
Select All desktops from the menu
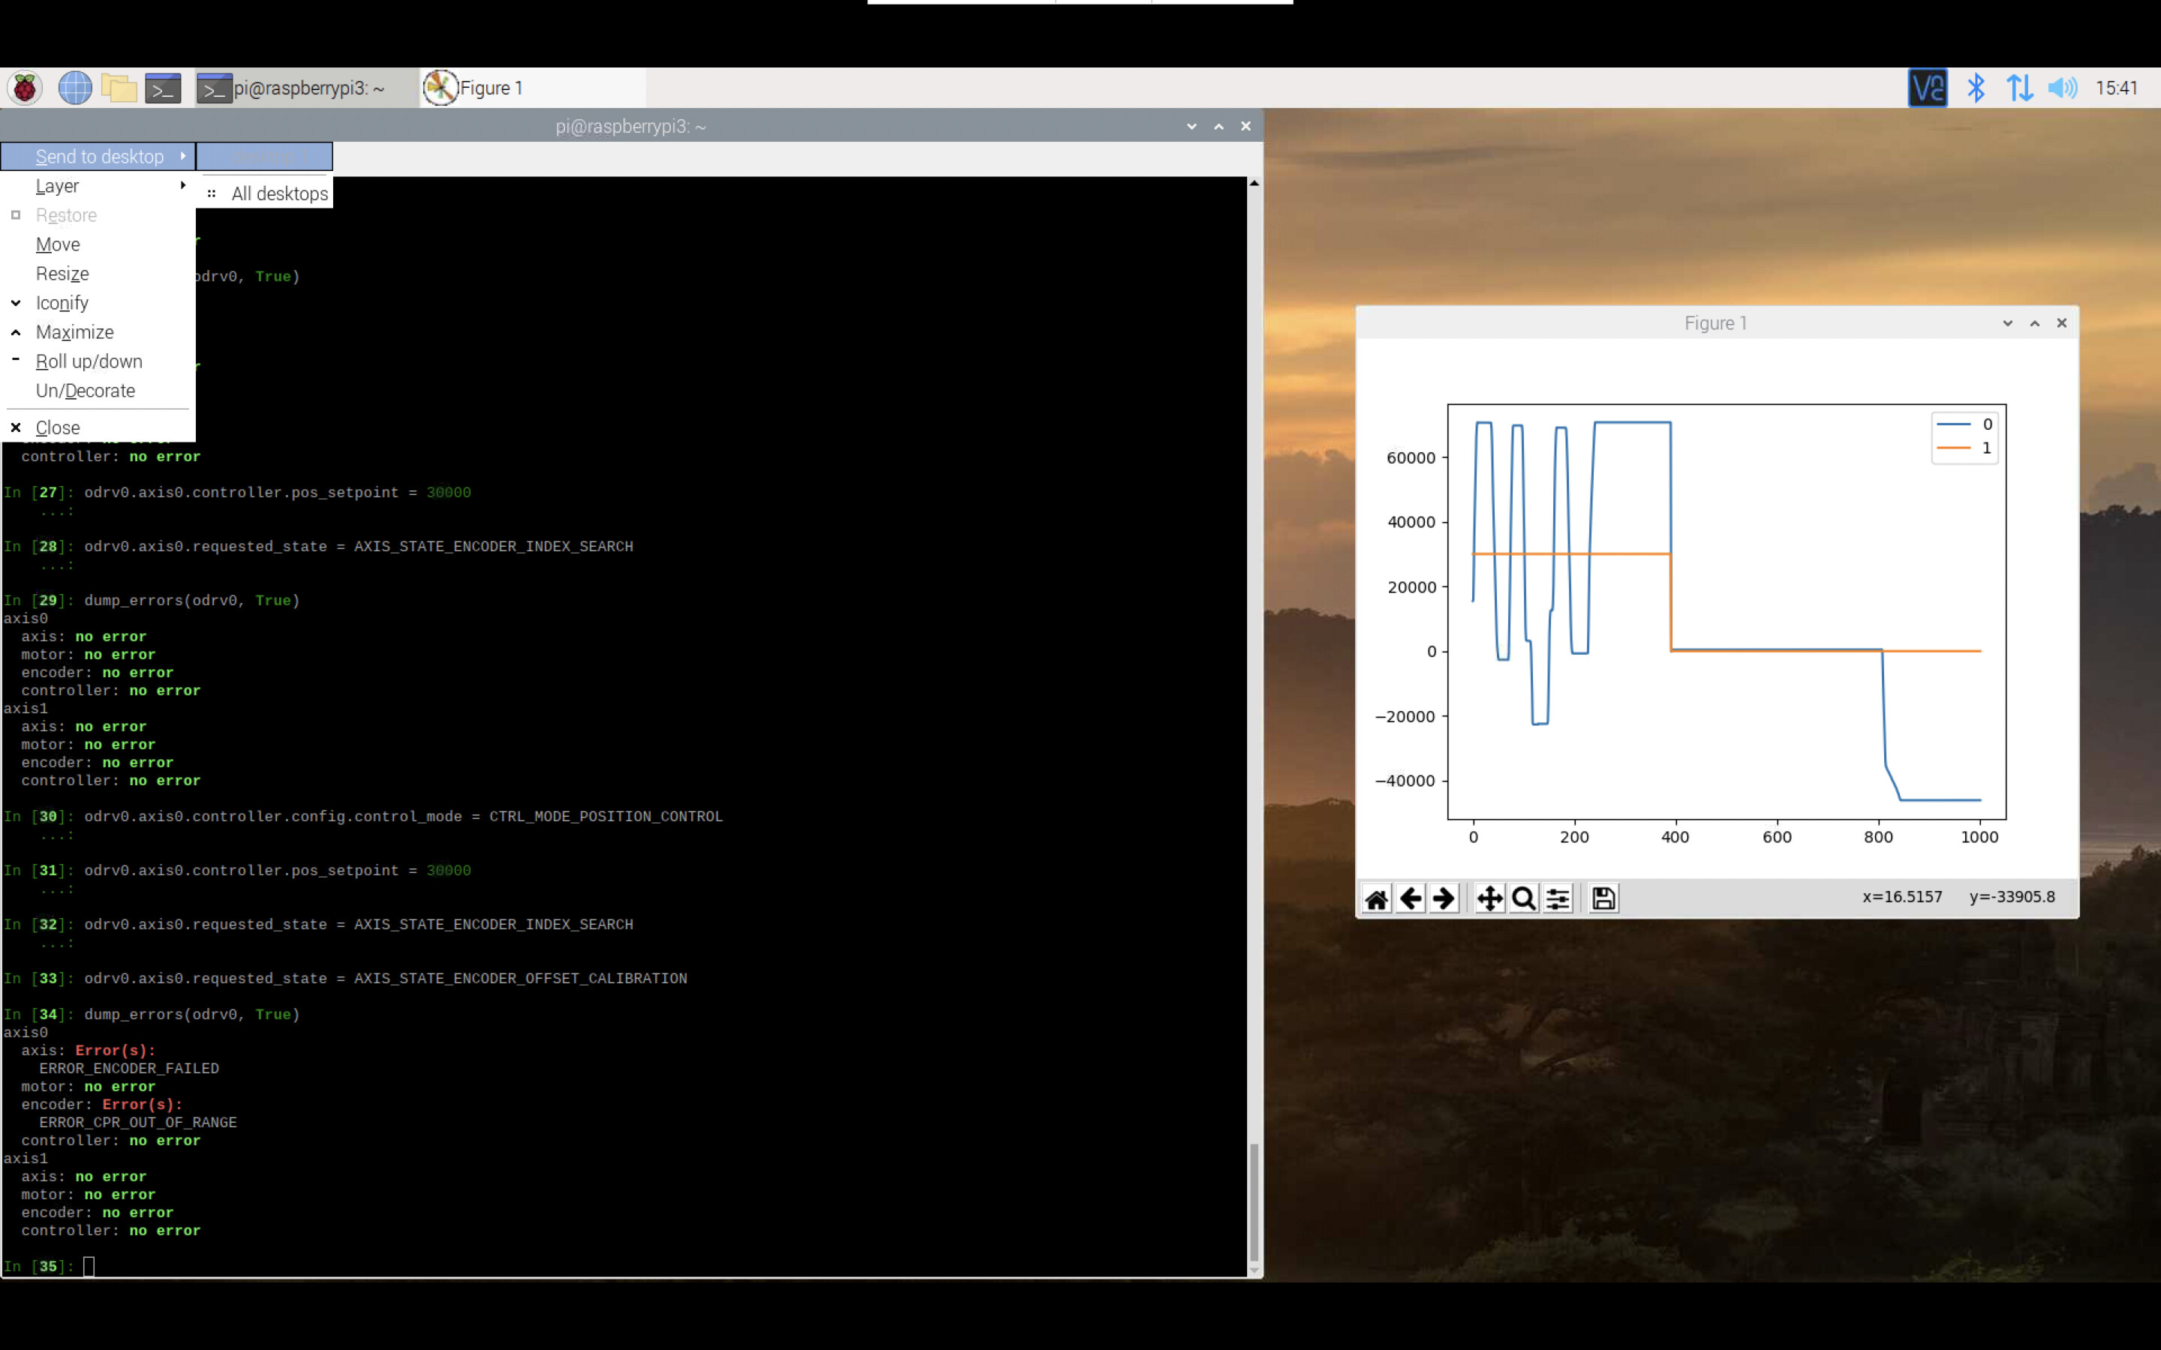278,193
